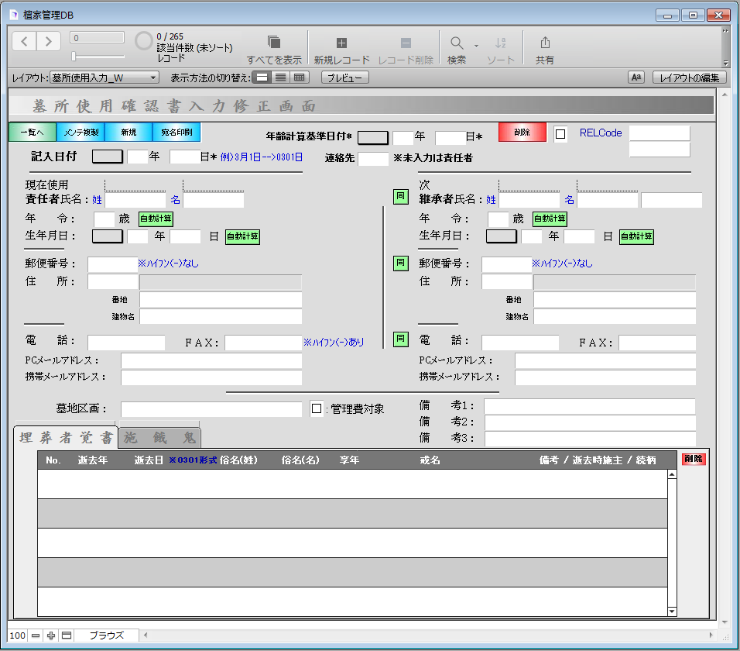Click the 連絡先 input field
This screenshot has width=740, height=651.
coord(373,158)
